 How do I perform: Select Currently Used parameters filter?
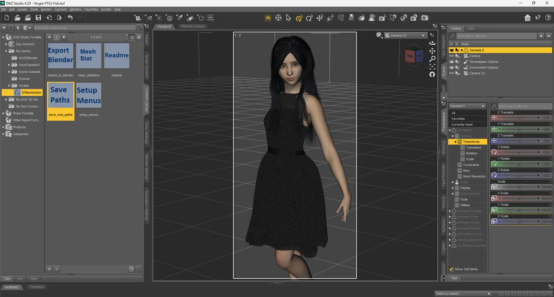(468, 124)
